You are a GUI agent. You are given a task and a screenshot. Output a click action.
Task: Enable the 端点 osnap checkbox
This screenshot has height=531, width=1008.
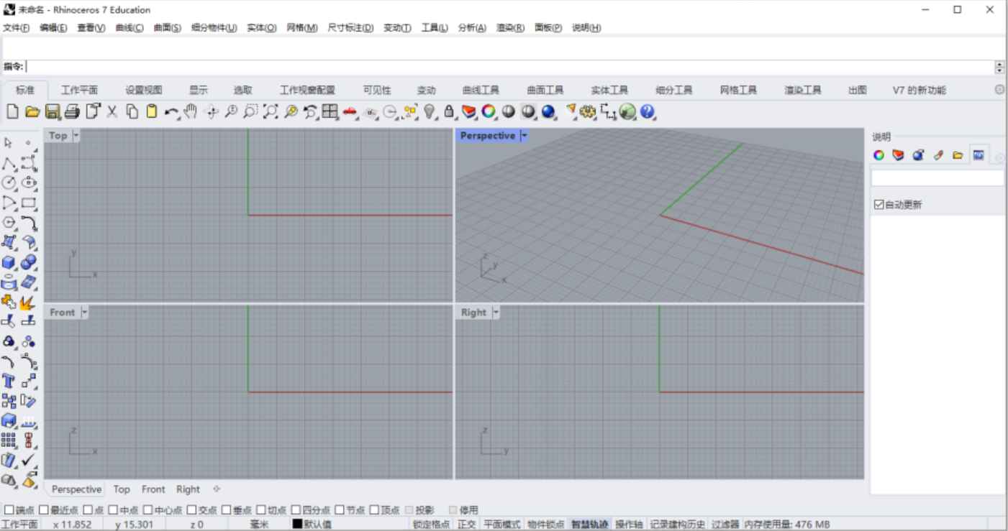tap(8, 508)
